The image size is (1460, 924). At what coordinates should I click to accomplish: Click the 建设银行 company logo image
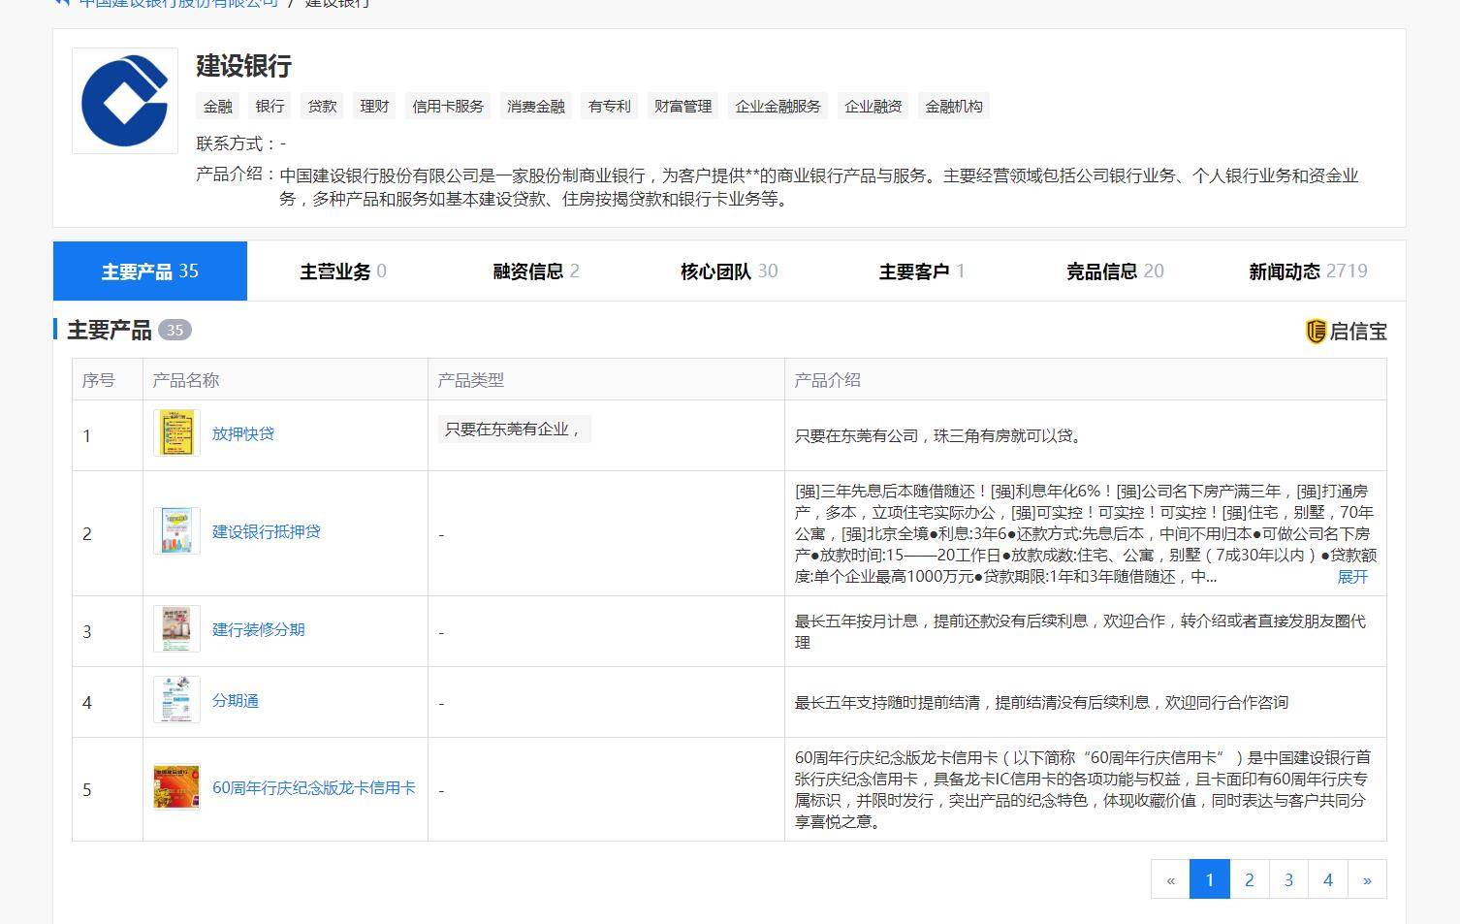[x=123, y=100]
